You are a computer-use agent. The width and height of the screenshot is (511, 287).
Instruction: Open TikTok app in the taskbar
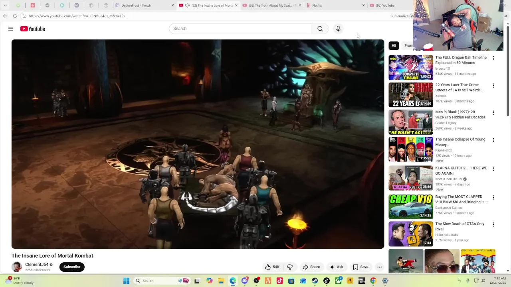point(327,281)
